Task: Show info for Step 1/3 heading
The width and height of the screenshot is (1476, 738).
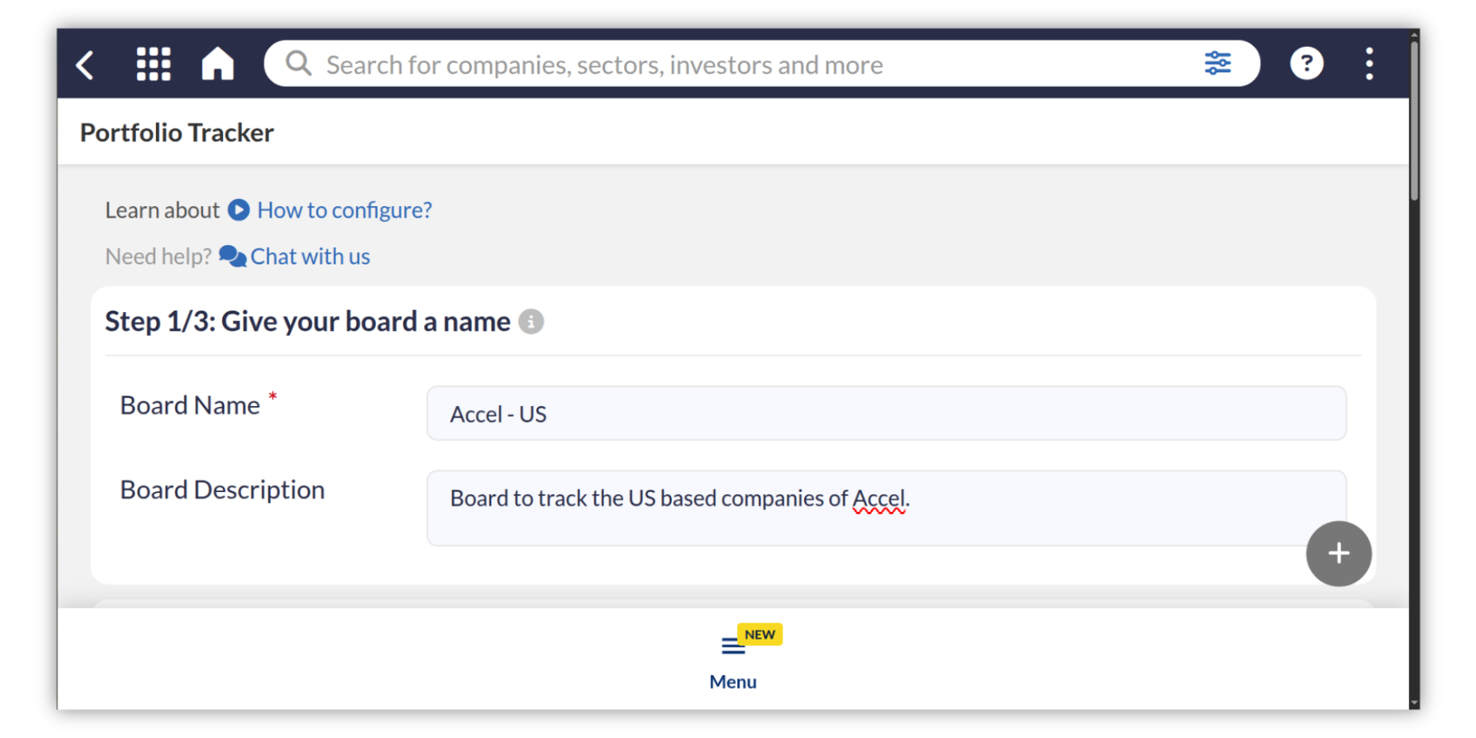Action: tap(531, 321)
